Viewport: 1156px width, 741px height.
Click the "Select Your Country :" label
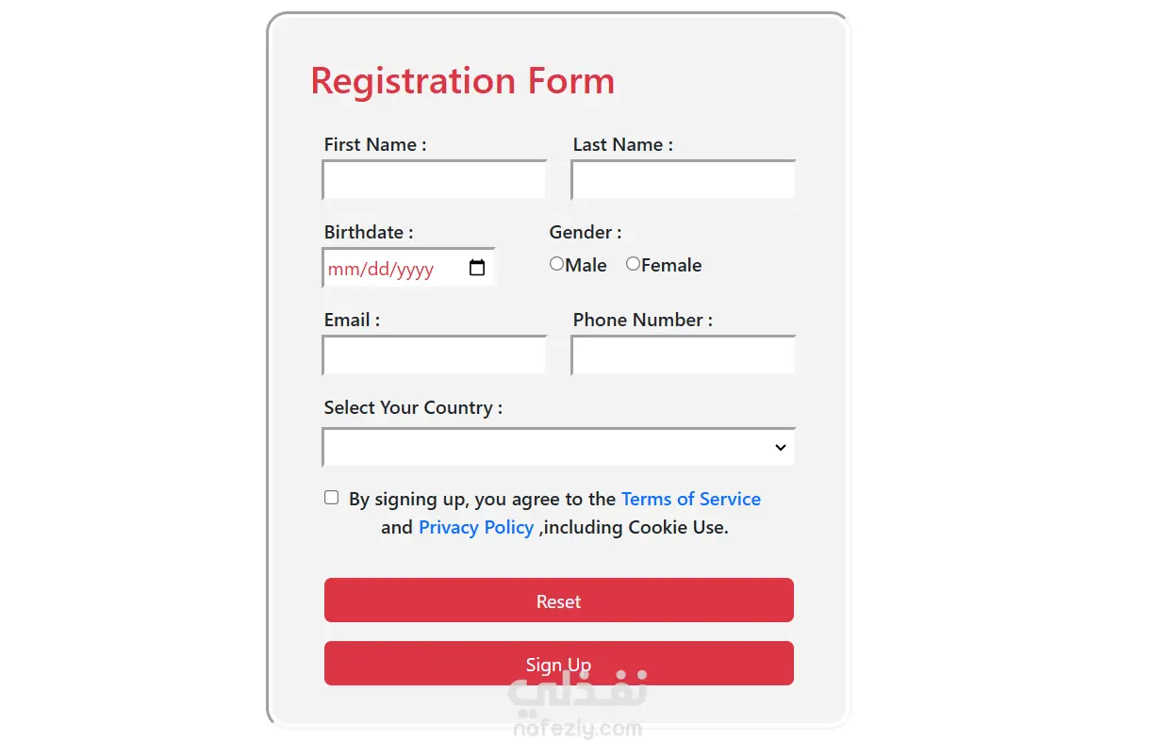tap(413, 408)
